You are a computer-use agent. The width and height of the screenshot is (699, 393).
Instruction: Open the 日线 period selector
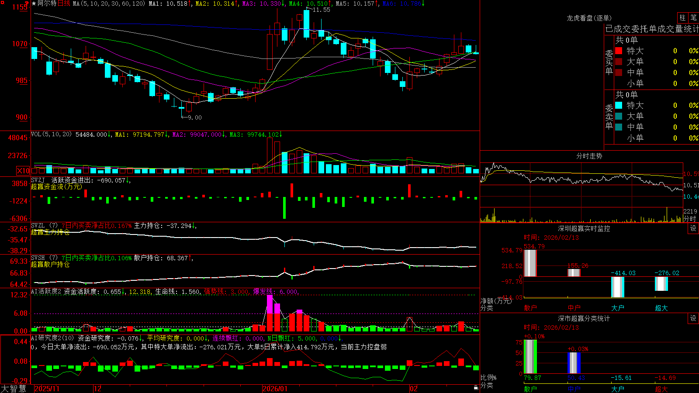(64, 3)
